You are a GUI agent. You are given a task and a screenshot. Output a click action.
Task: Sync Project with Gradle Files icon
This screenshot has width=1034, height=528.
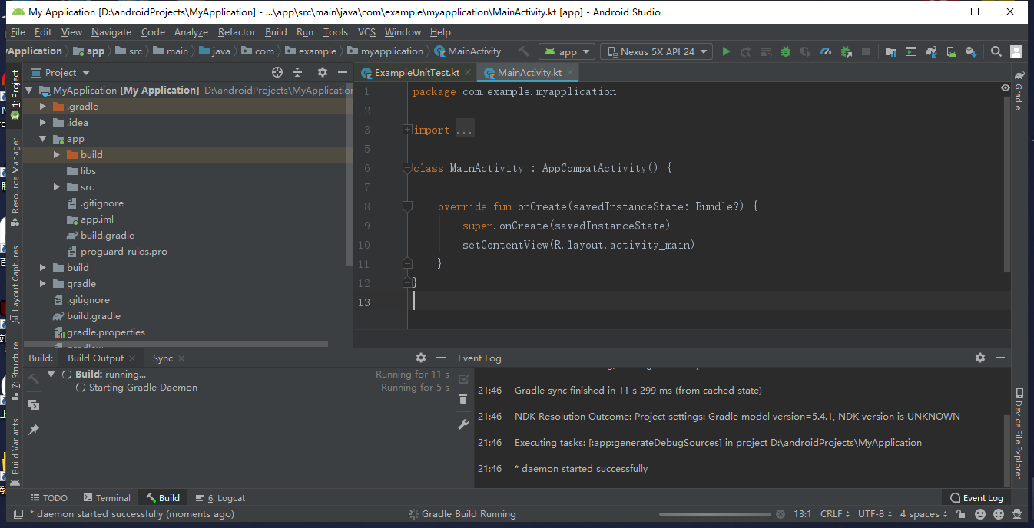pyautogui.click(x=931, y=51)
